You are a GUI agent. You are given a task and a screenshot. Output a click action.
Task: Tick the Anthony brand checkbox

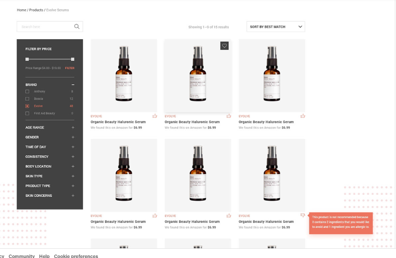tap(27, 92)
